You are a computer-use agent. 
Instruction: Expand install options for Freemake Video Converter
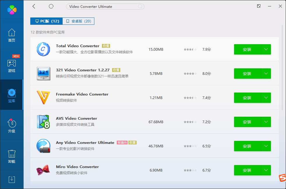266,98
